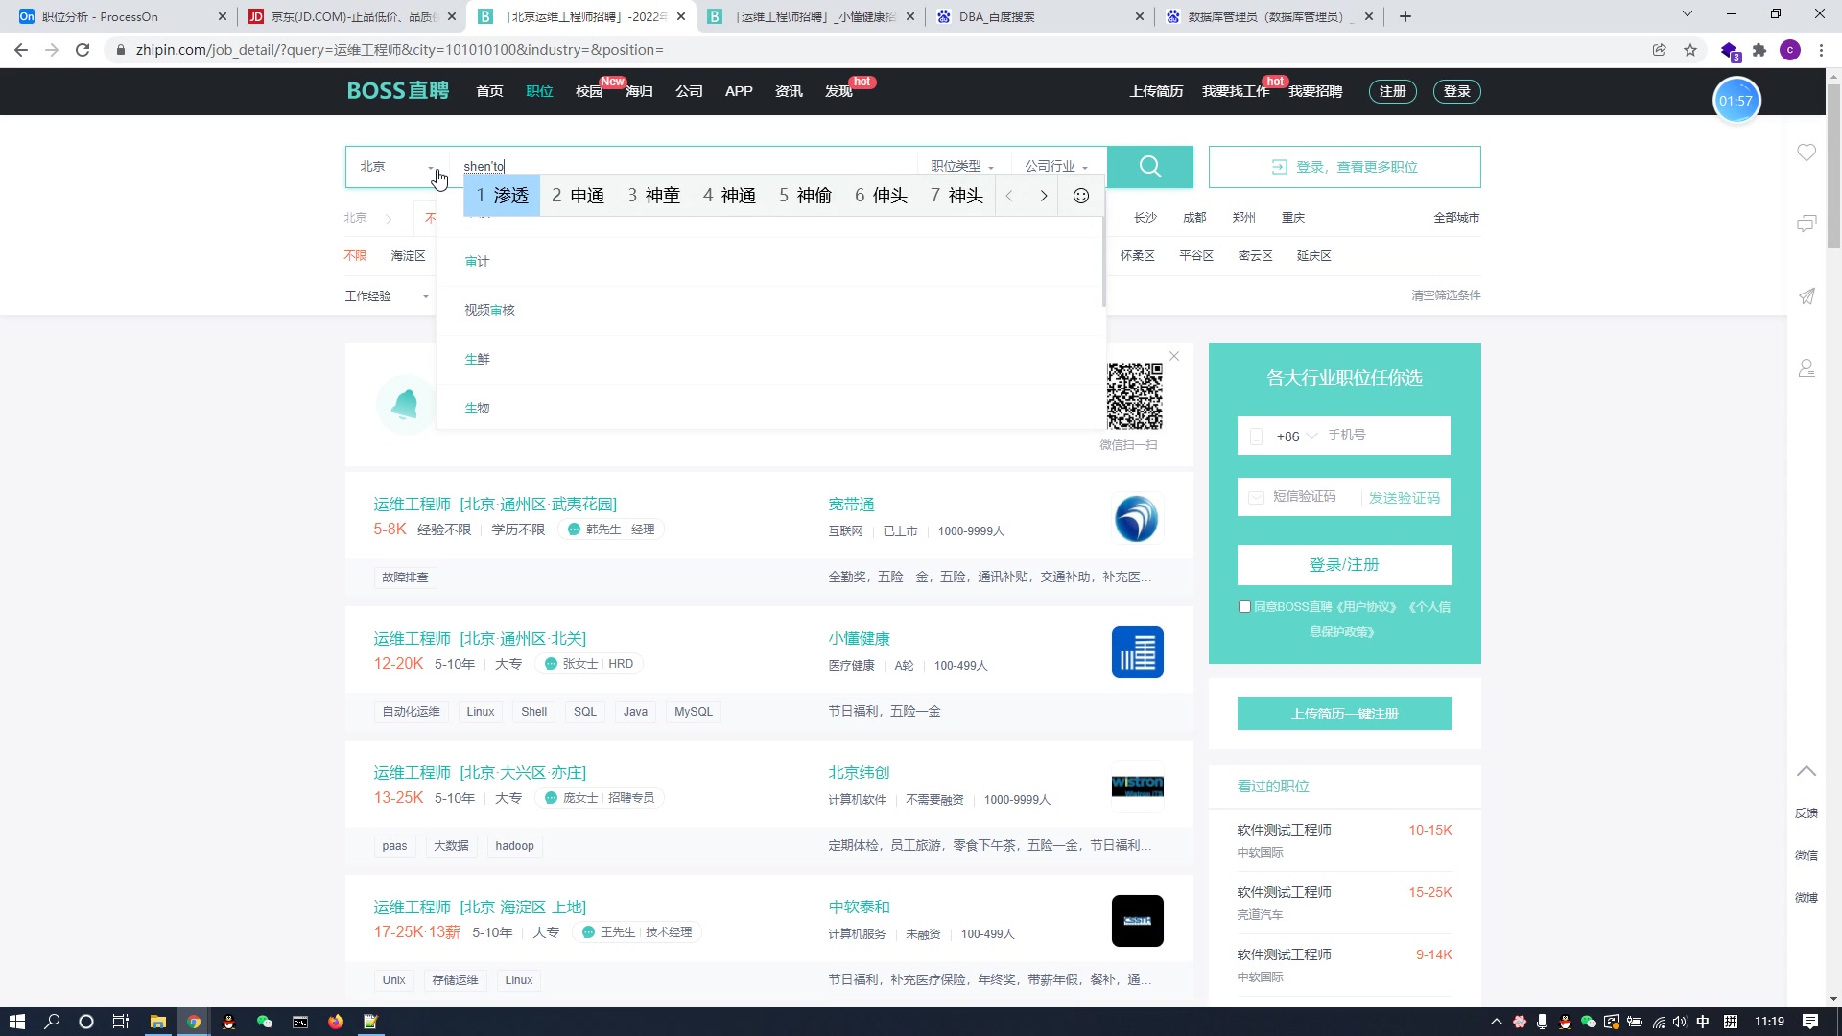The width and height of the screenshot is (1842, 1036).
Task: Expand the 公司行业 dropdown
Action: click(x=1056, y=167)
